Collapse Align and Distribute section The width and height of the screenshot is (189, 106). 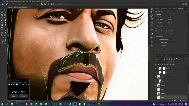[155, 26]
